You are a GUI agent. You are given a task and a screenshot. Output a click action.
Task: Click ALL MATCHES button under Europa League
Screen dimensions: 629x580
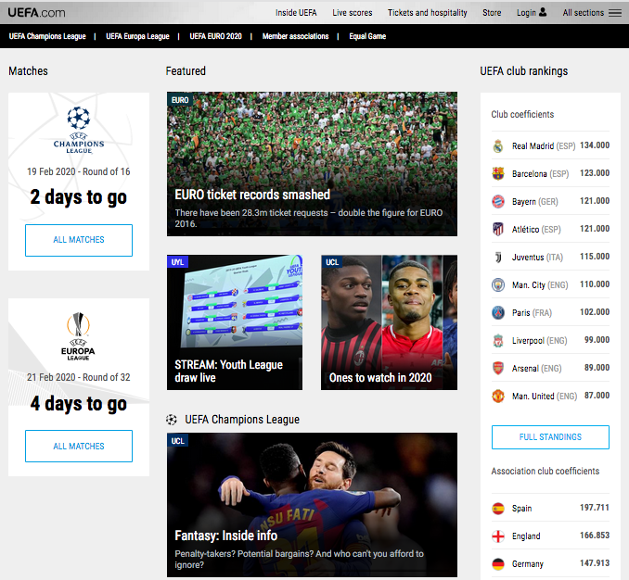point(79,447)
